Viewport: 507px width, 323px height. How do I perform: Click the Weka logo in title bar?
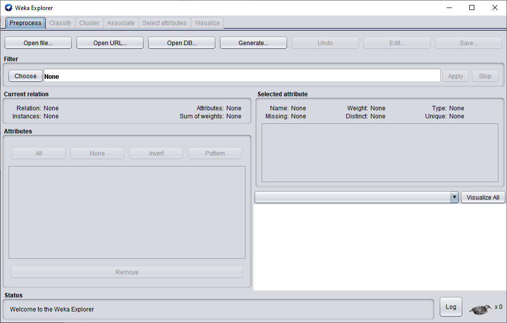(x=9, y=8)
